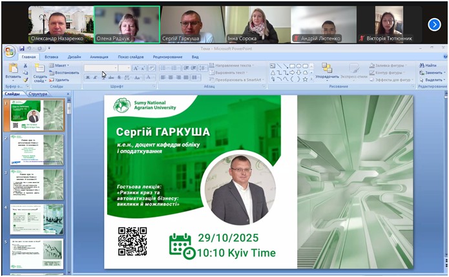Click the Удалить slide button

[60, 80]
